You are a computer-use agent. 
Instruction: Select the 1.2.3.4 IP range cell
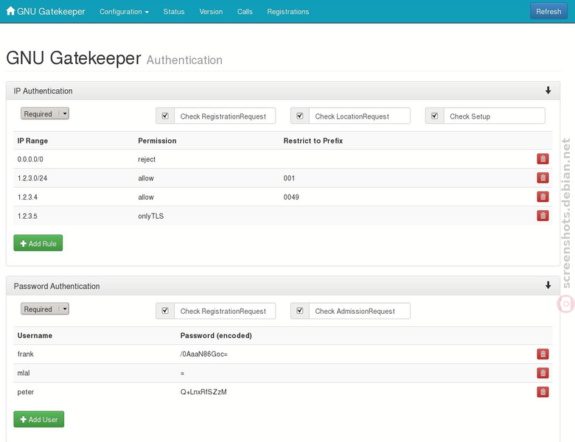(x=27, y=197)
